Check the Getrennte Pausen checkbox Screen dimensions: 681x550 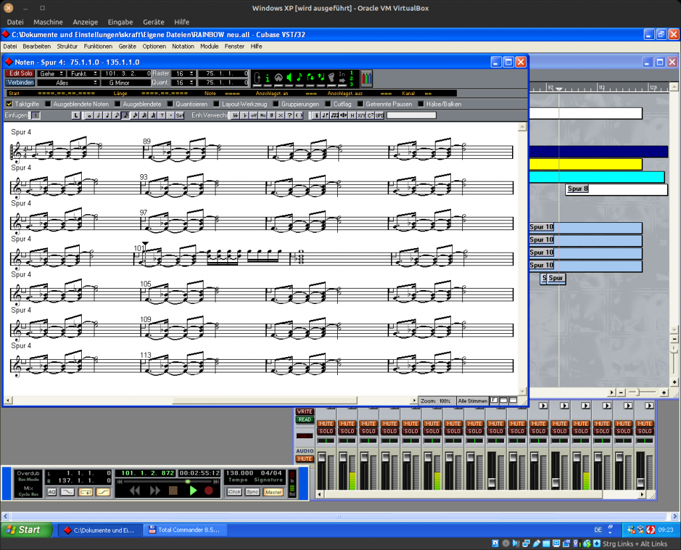point(360,104)
